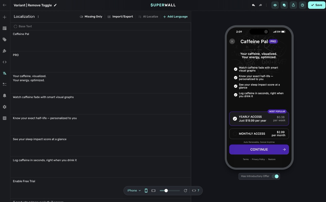Toggle the Has Introductory Offer switch

coord(275,176)
